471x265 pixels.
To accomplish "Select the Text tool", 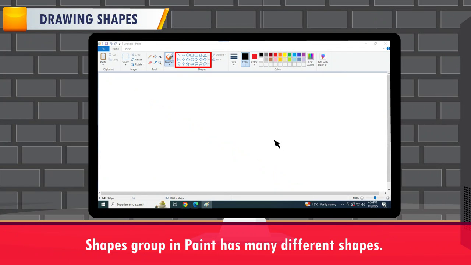I will (160, 57).
